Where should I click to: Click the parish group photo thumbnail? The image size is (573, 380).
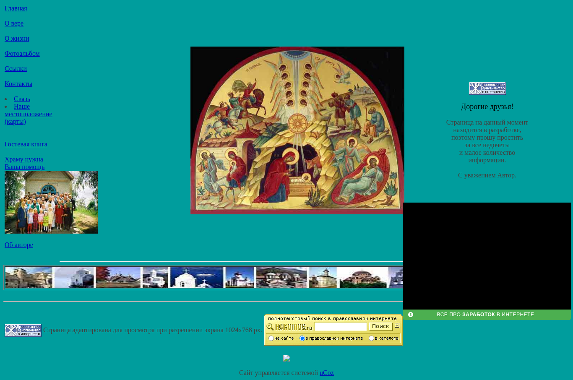coord(51,202)
